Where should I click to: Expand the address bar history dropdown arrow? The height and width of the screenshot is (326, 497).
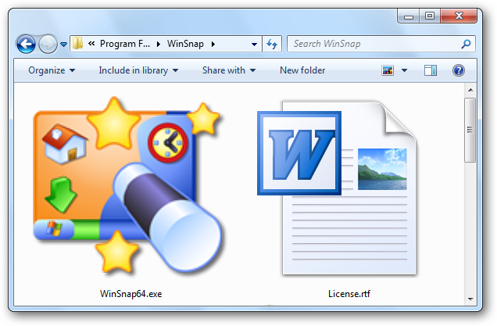[254, 45]
